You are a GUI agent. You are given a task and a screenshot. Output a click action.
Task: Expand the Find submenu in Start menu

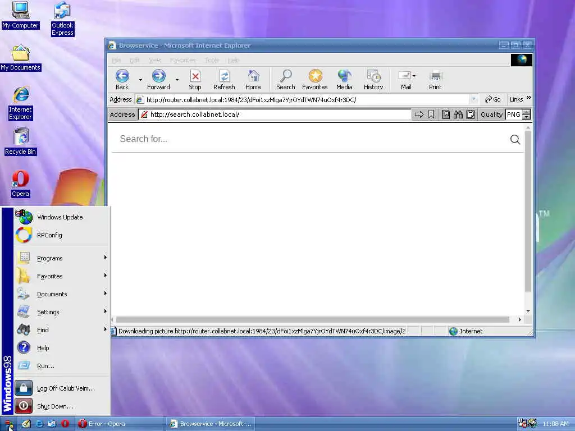(x=62, y=330)
